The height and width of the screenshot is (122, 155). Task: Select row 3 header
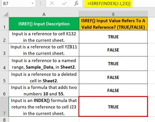pos(4,50)
